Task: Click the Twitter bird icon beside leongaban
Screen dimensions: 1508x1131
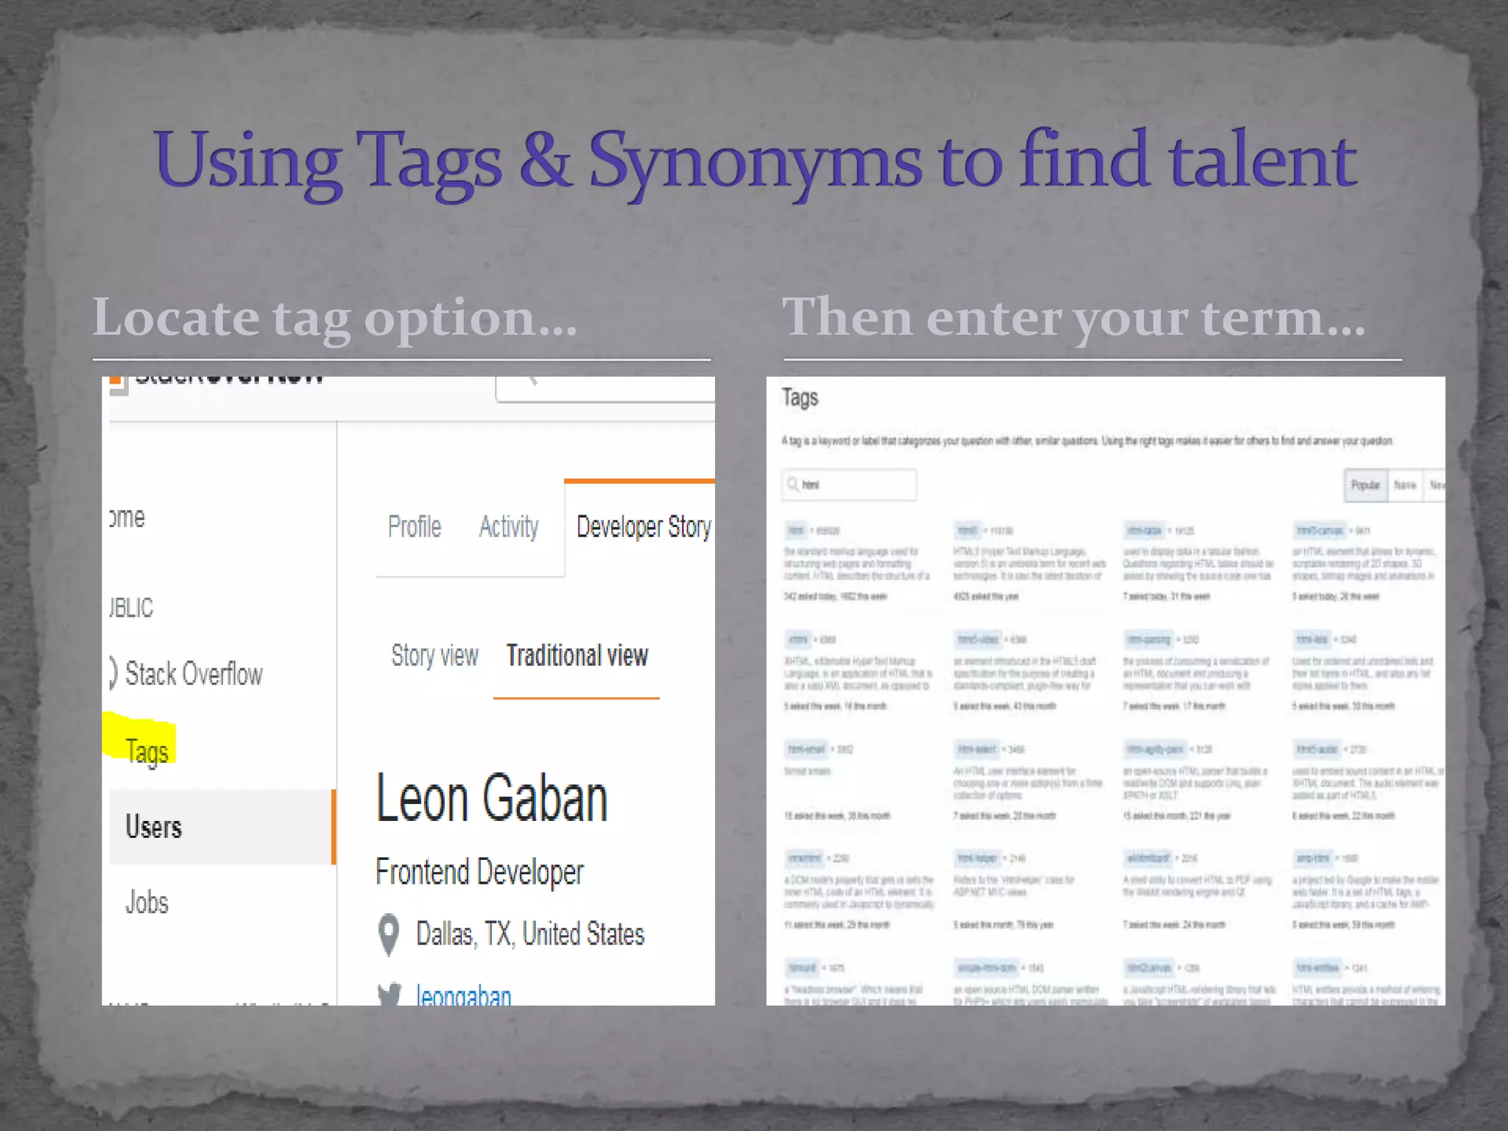Action: click(x=389, y=995)
